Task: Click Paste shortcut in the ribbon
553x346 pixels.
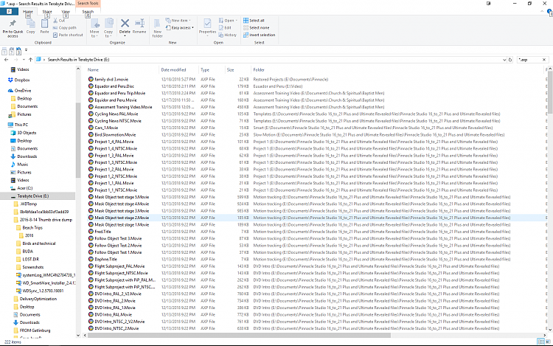Action: (x=68, y=35)
